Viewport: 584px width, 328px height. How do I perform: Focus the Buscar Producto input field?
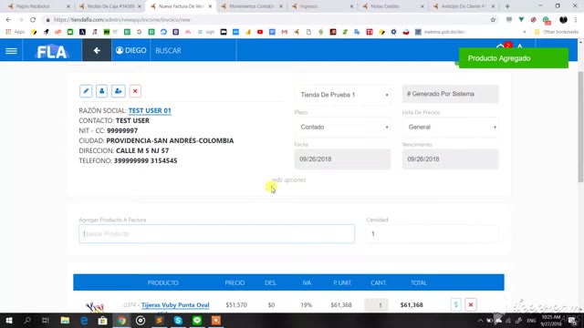point(217,234)
